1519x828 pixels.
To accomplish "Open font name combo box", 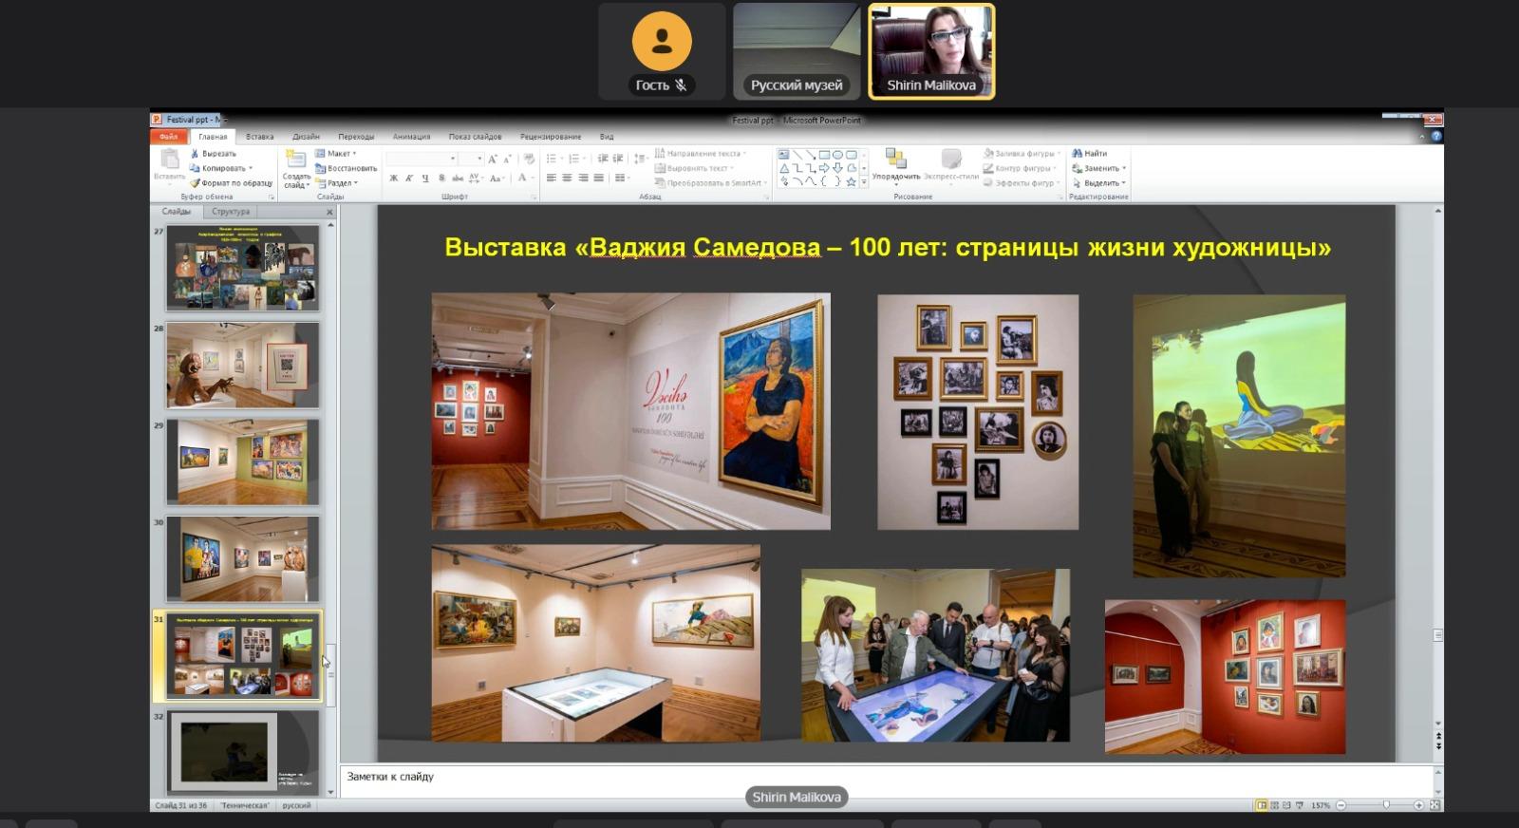I will click(x=422, y=159).
